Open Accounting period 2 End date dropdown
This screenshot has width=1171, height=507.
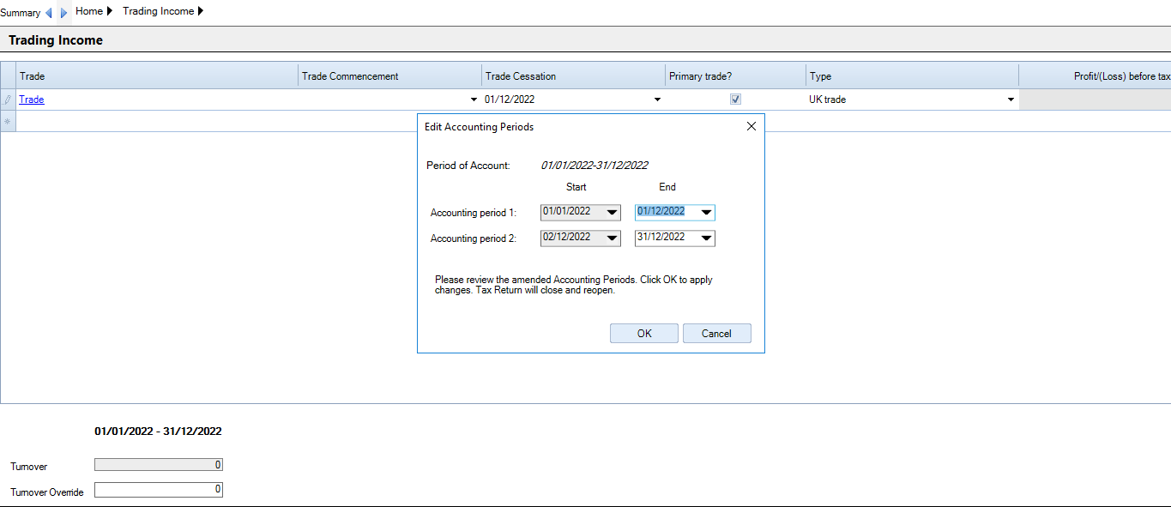(706, 238)
